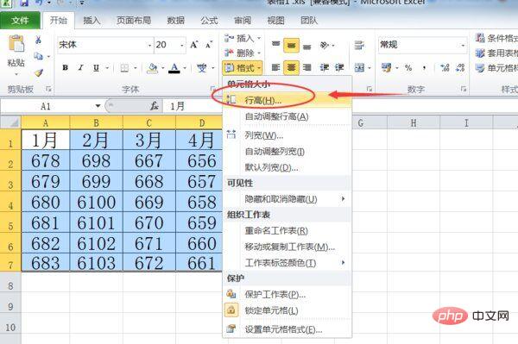The height and width of the screenshot is (344, 518).
Task: Click the increase indent icon
Action: [339, 67]
